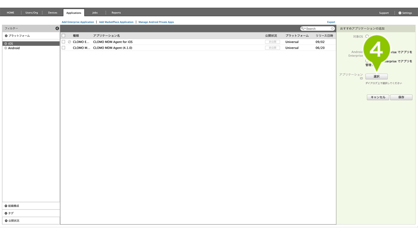This screenshot has width=418, height=235.
Task: Check the CLOMO MDM Agent (4.1.0) row
Action: (x=63, y=48)
